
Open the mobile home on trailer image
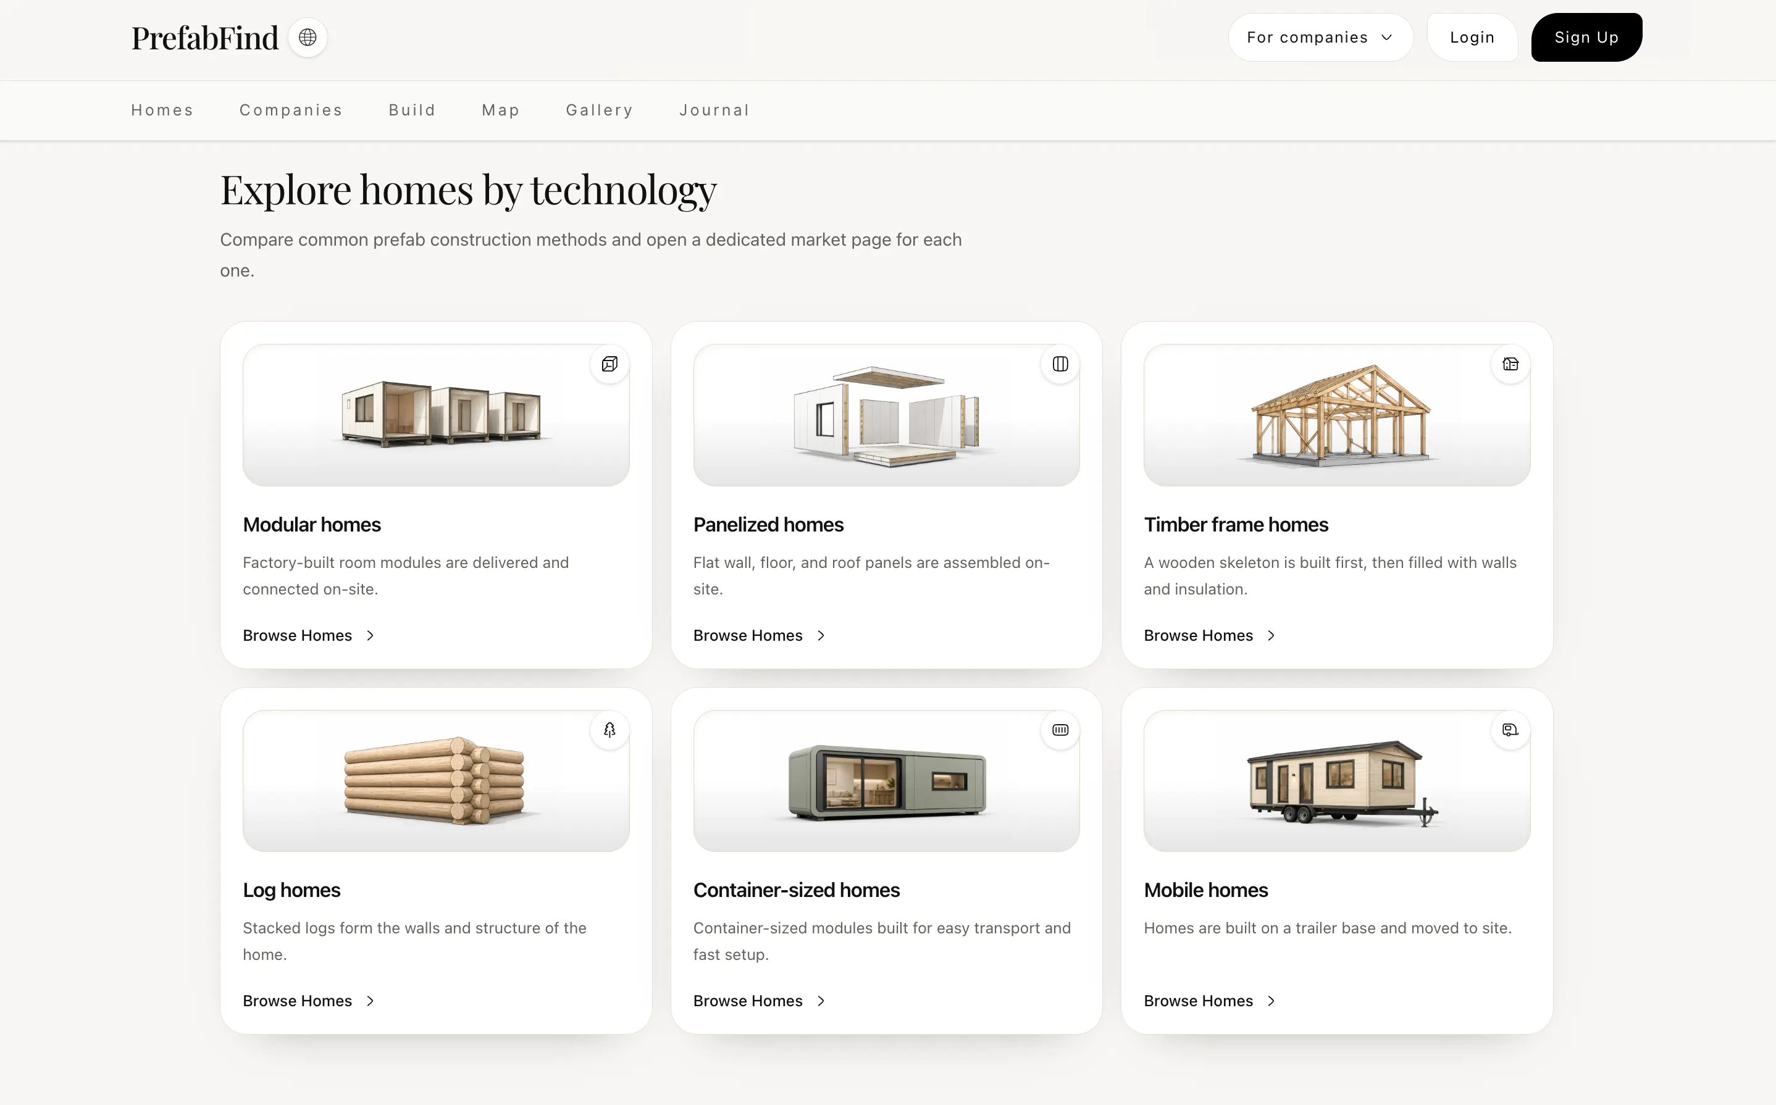click(x=1337, y=780)
